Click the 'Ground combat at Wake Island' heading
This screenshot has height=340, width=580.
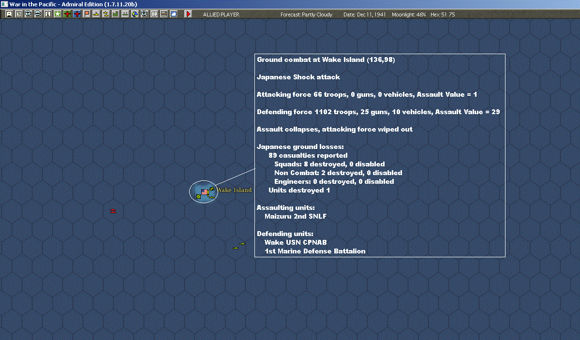click(x=326, y=59)
